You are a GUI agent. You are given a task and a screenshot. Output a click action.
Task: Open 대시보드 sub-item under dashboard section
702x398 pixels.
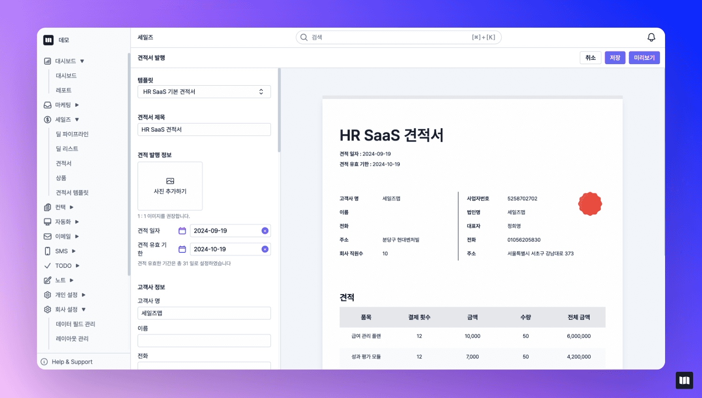pyautogui.click(x=66, y=76)
